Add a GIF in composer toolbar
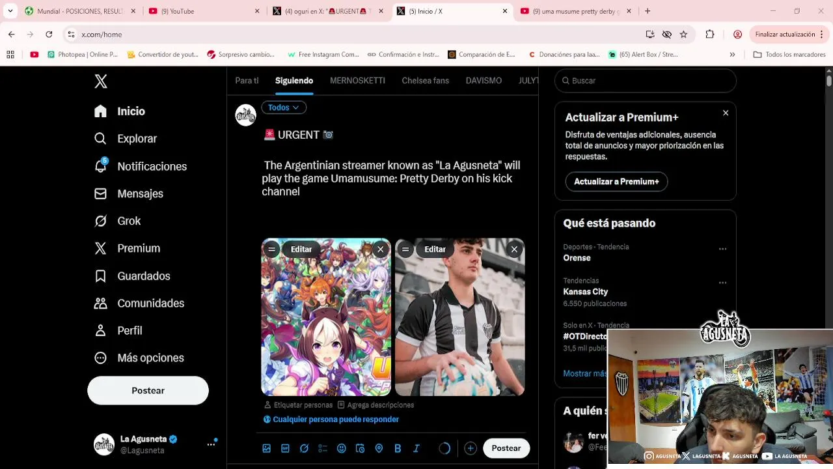 point(285,448)
